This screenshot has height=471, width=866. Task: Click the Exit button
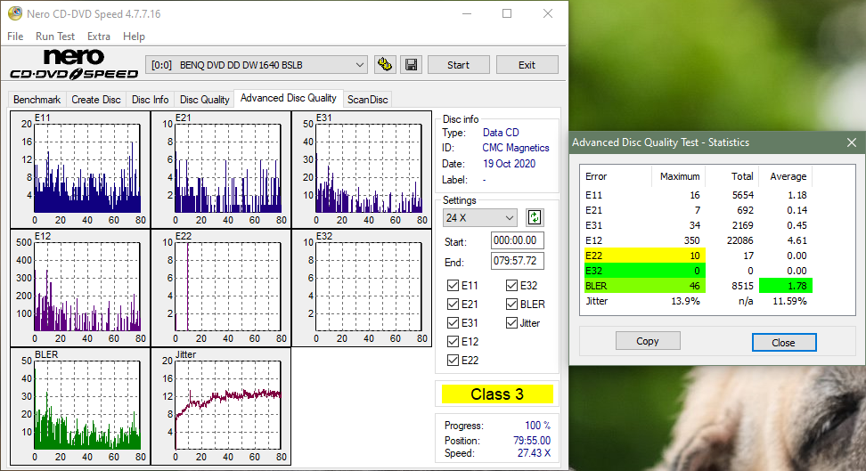coord(527,65)
